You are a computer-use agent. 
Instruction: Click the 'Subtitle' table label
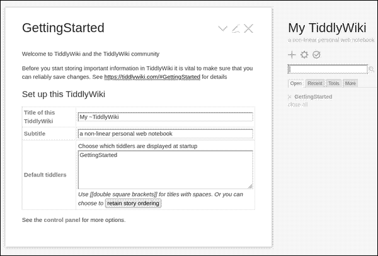click(35, 134)
